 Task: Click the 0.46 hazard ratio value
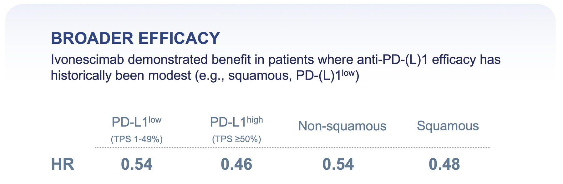tap(236, 164)
